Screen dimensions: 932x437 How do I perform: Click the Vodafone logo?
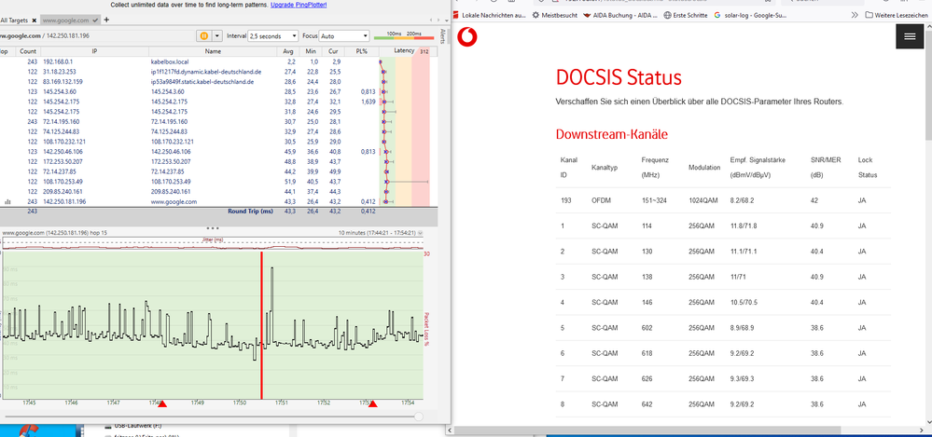coord(467,37)
